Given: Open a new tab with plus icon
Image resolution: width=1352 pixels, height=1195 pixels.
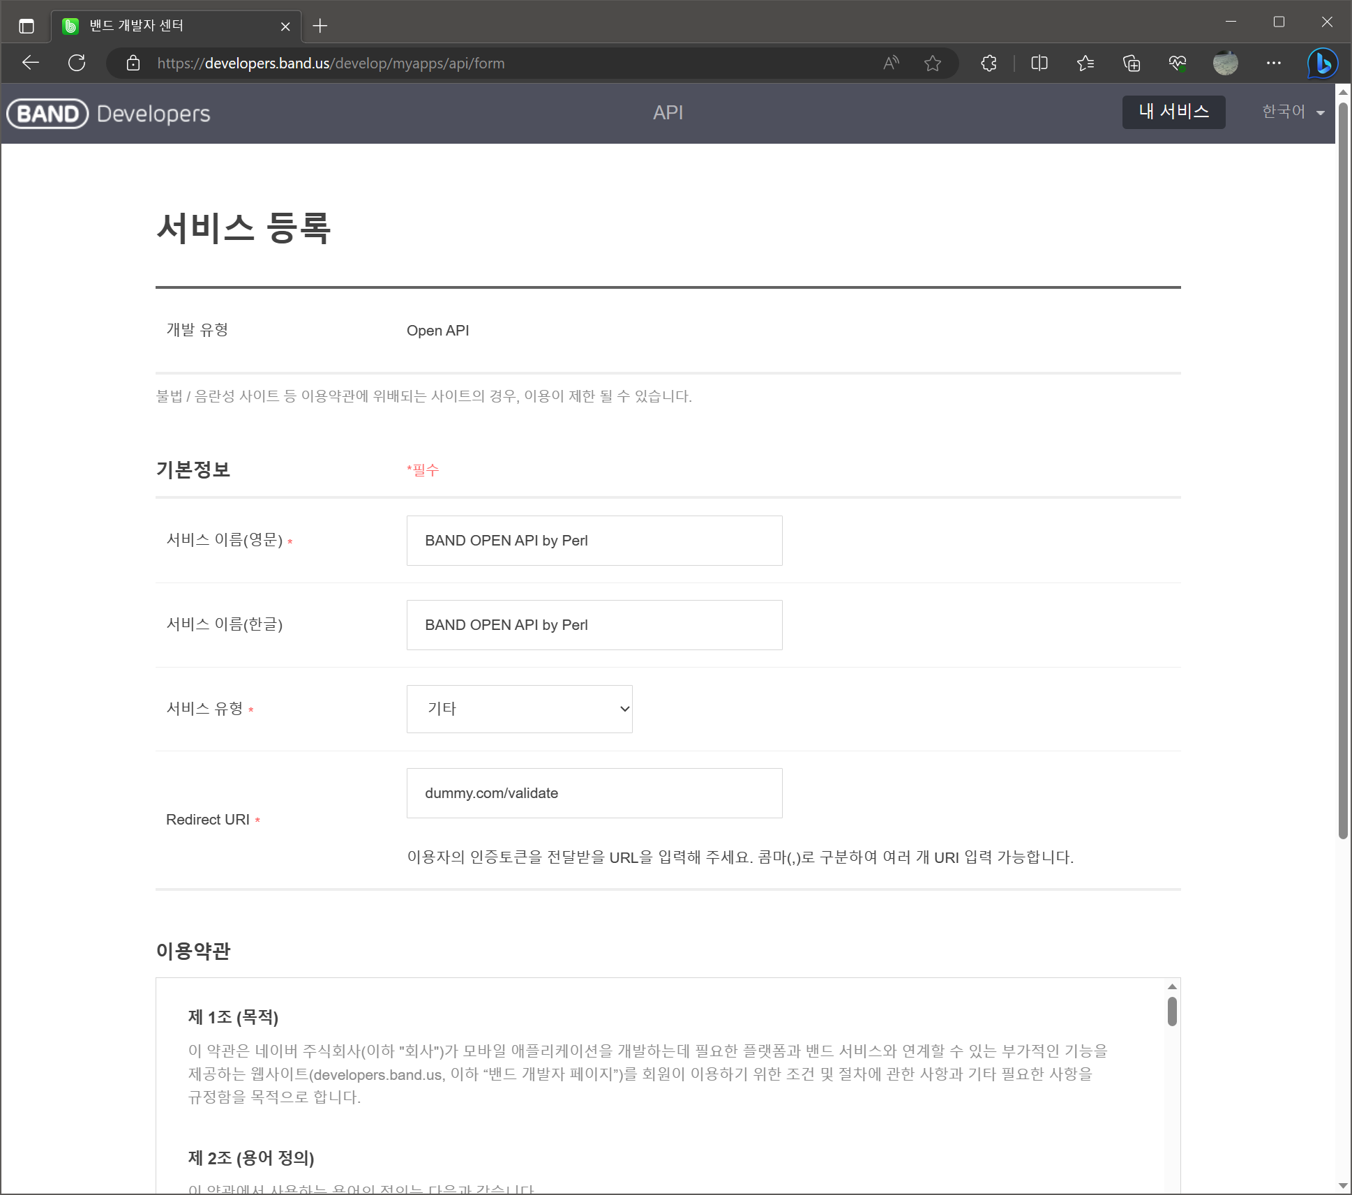Looking at the screenshot, I should coord(320,27).
